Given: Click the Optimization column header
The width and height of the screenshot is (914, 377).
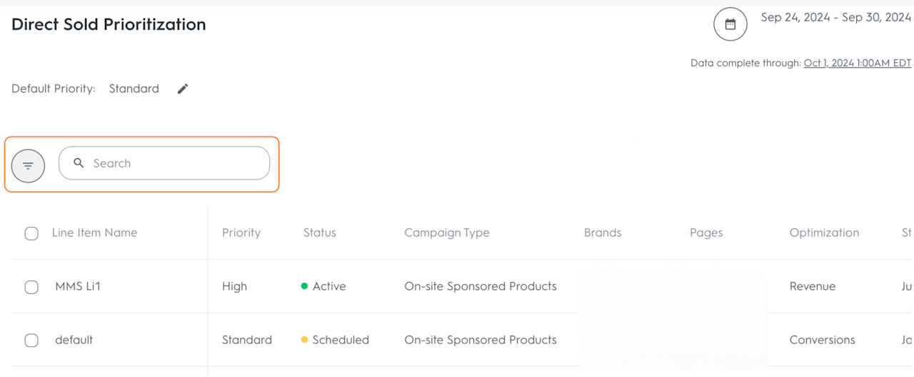Looking at the screenshot, I should click(x=824, y=233).
